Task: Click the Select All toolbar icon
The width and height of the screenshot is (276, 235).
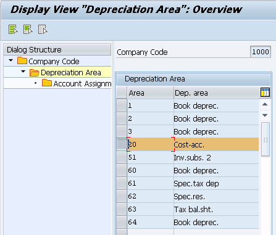Action: (13, 30)
